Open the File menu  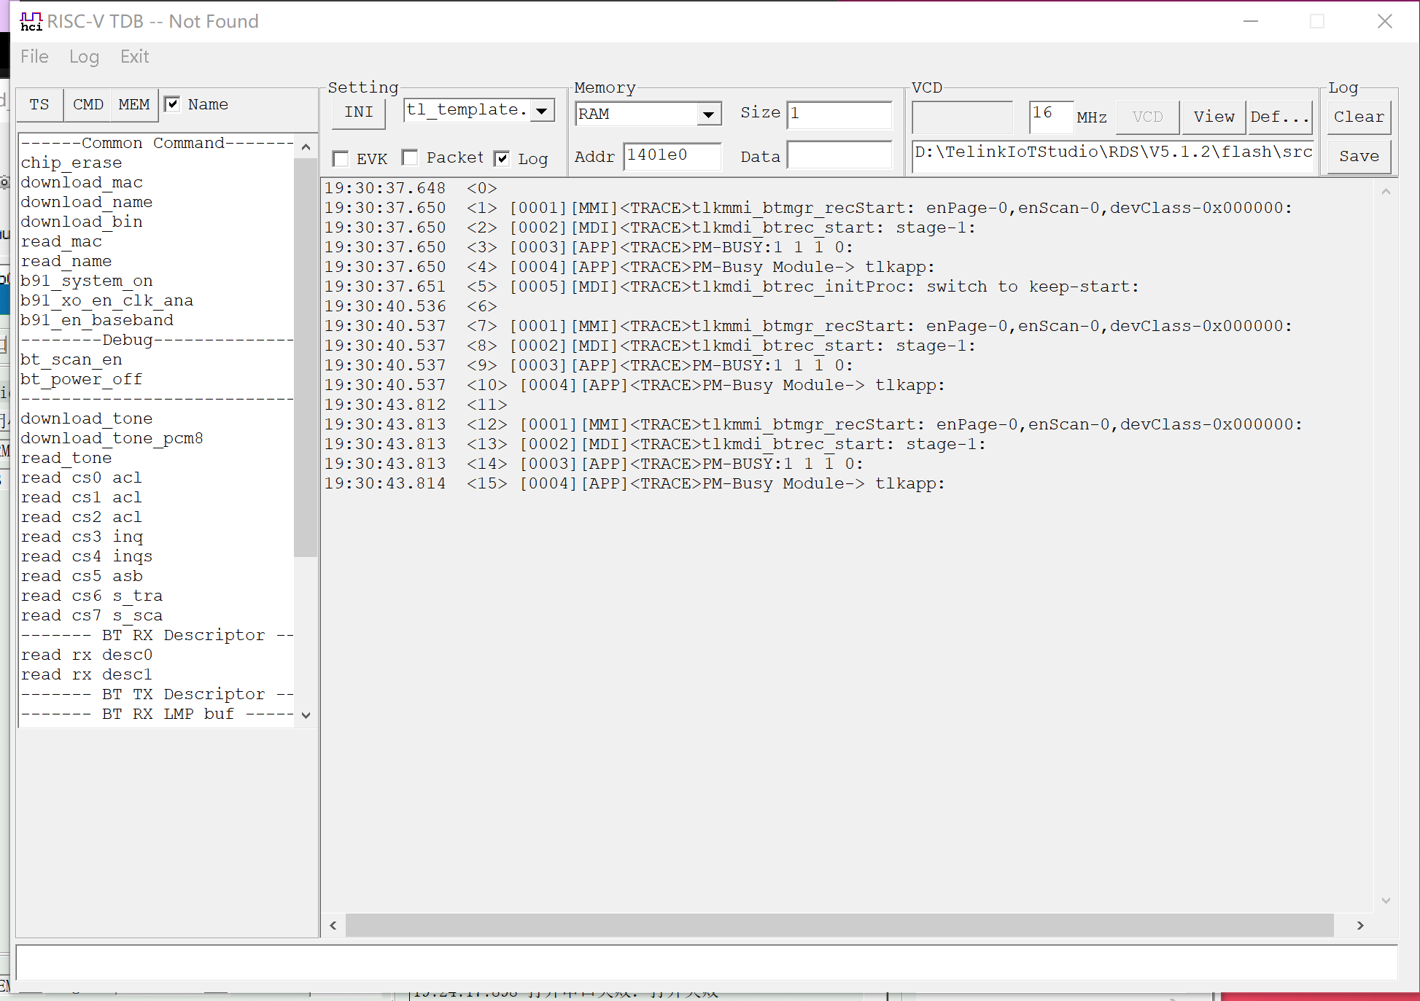point(34,56)
